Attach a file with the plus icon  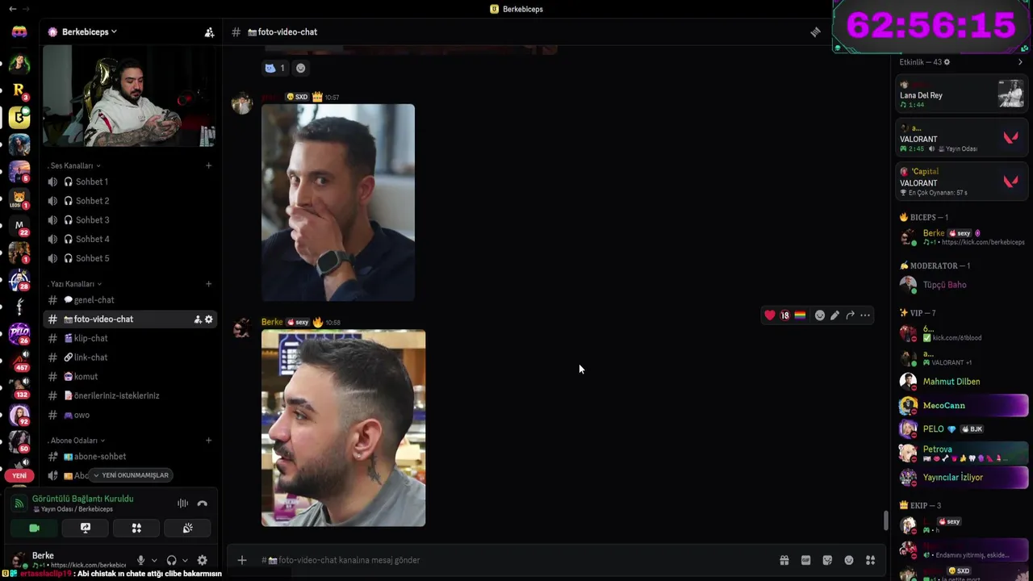coord(241,560)
